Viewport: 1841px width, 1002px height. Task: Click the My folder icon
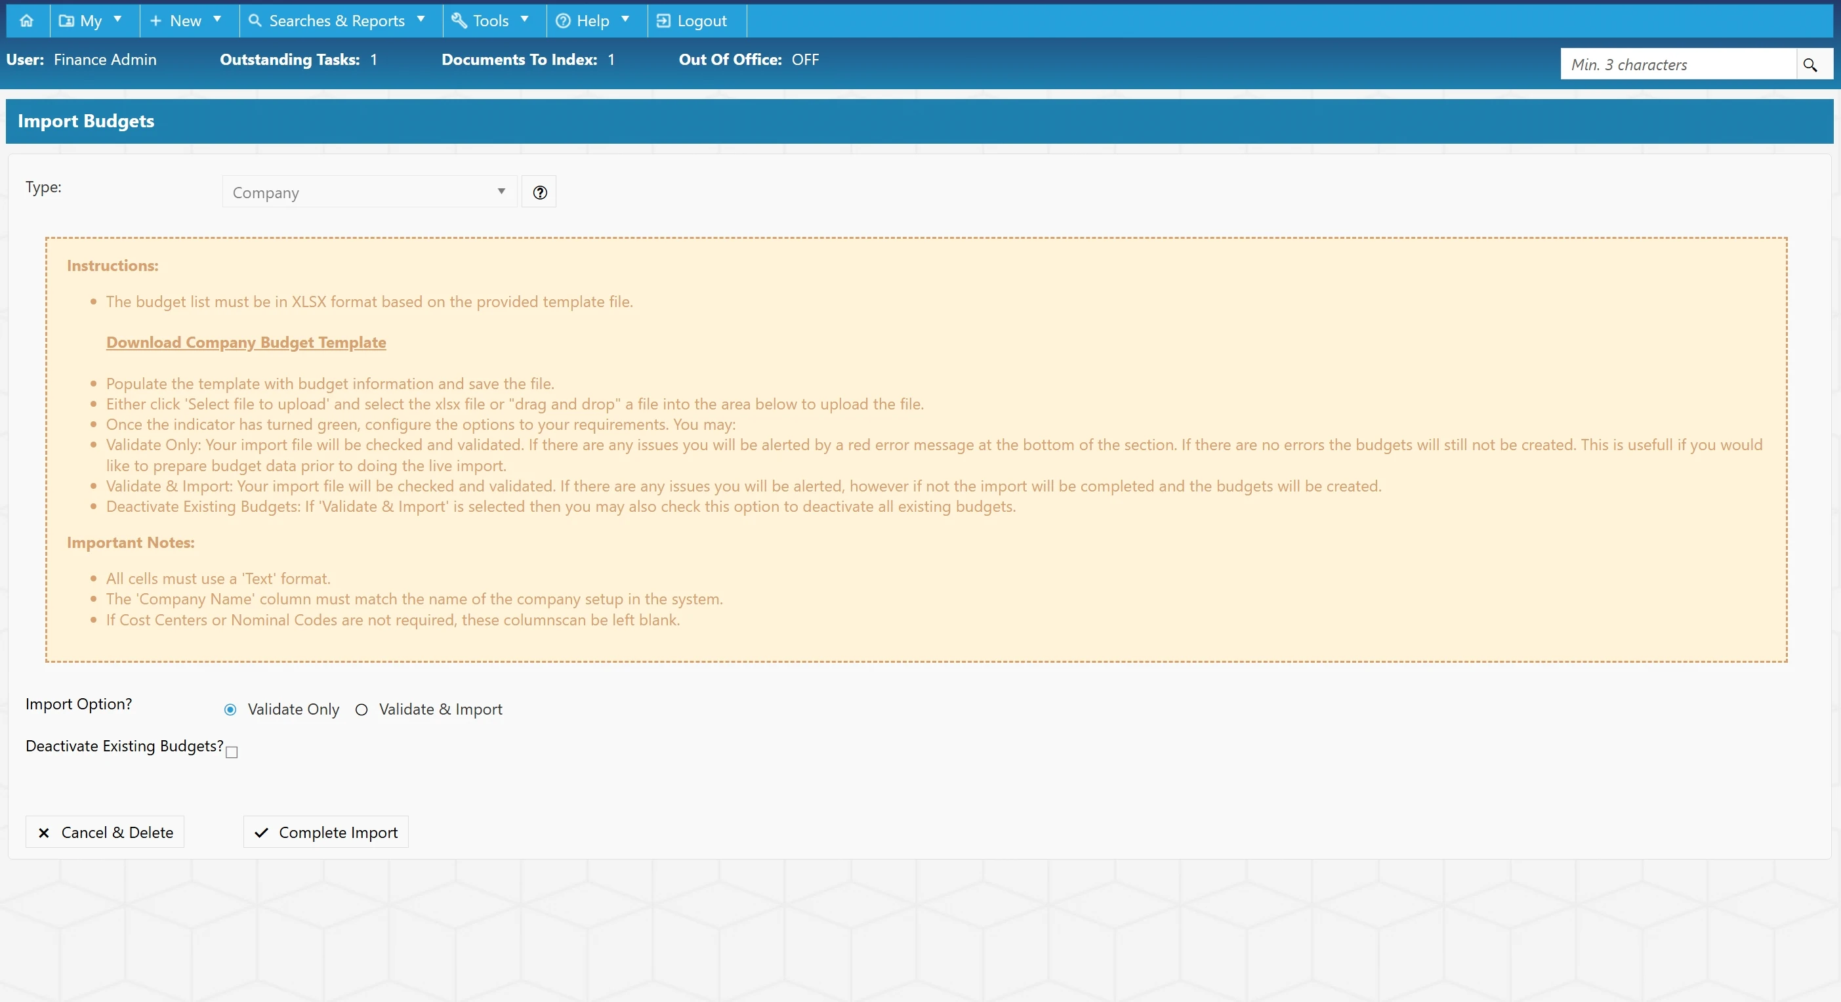pos(66,21)
